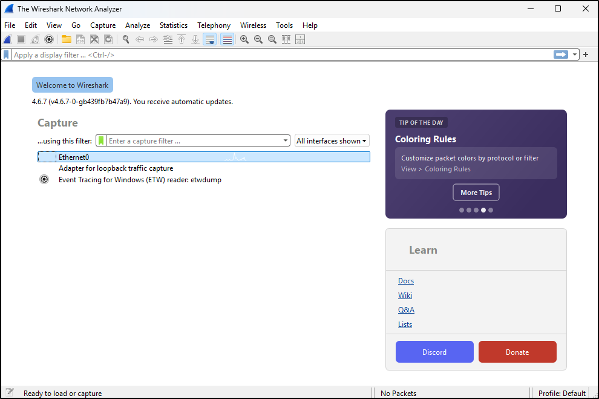Open the Analyze menu
The image size is (599, 399).
click(137, 25)
